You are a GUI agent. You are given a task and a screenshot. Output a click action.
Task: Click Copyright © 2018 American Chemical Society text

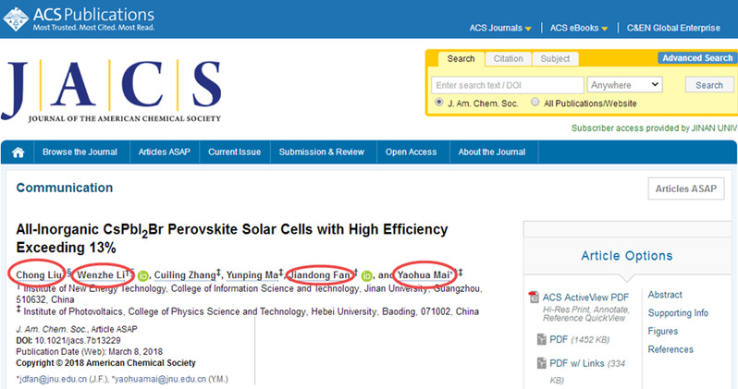pos(106,363)
